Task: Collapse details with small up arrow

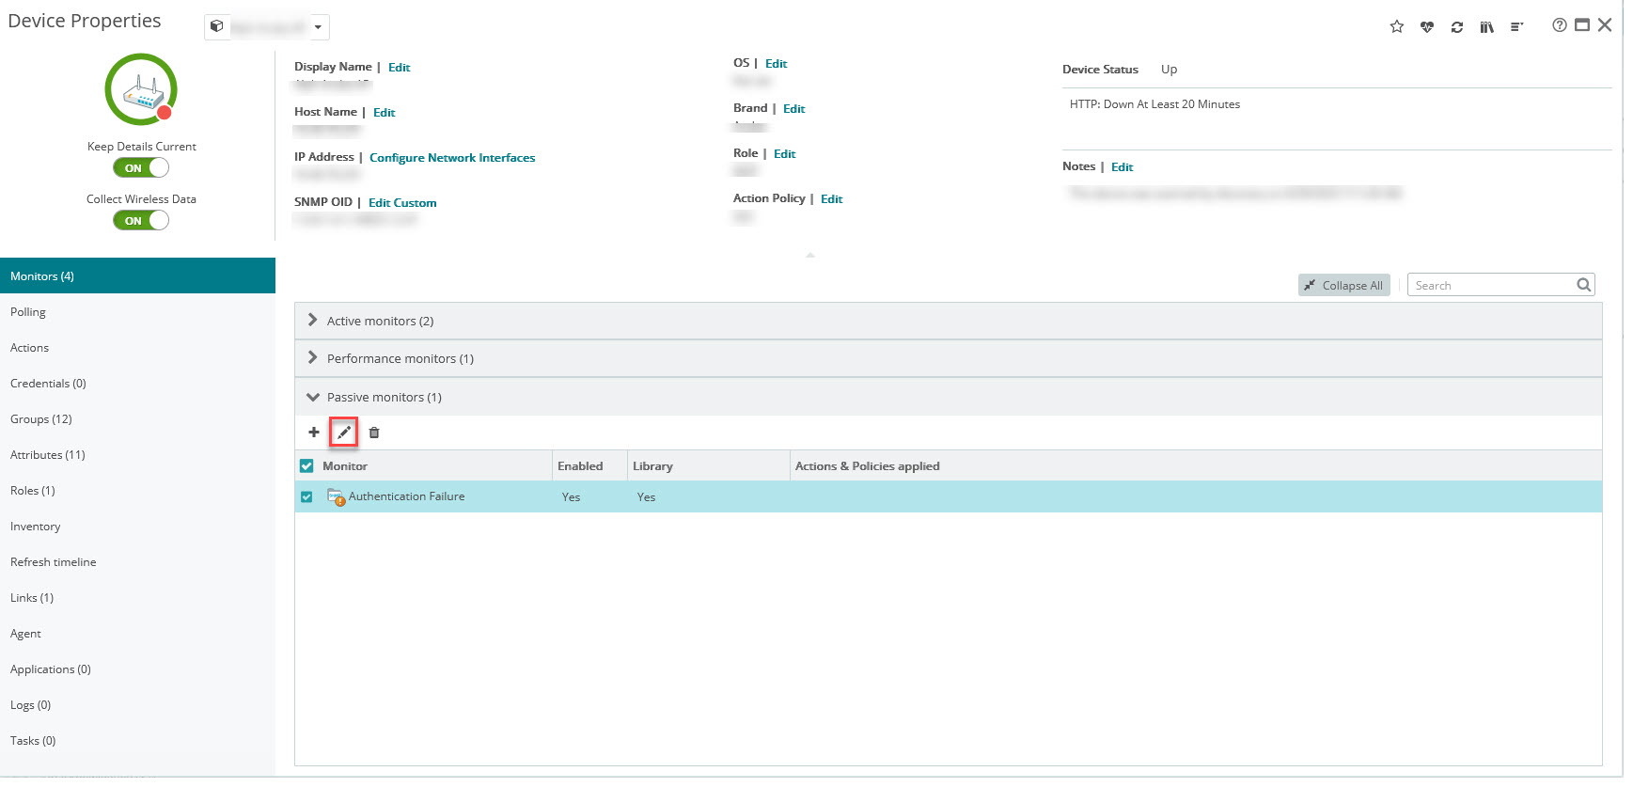Action: pyautogui.click(x=810, y=255)
